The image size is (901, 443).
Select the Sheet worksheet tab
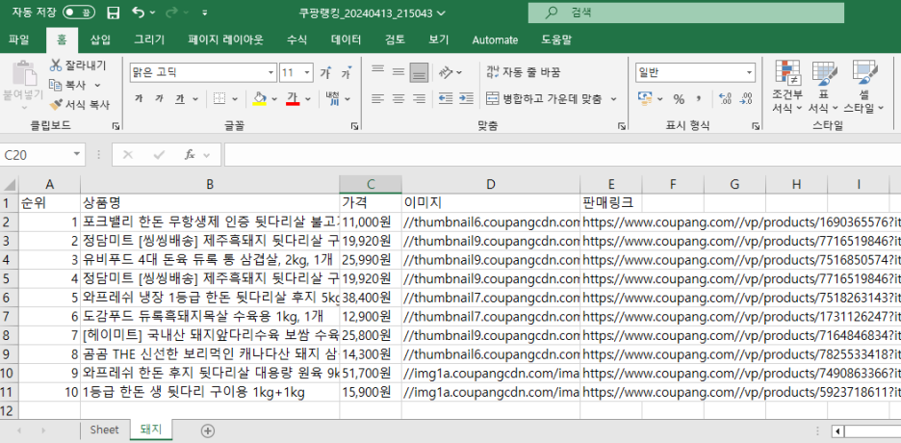(104, 430)
